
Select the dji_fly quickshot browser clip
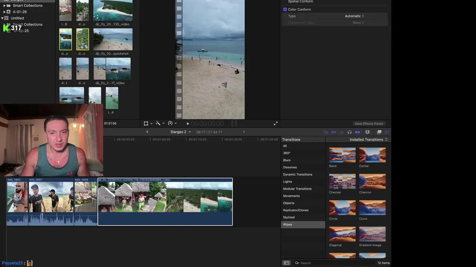pos(113,39)
